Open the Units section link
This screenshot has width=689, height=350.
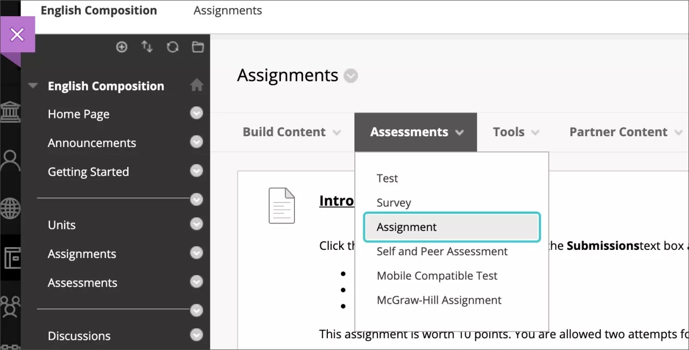[x=61, y=225]
